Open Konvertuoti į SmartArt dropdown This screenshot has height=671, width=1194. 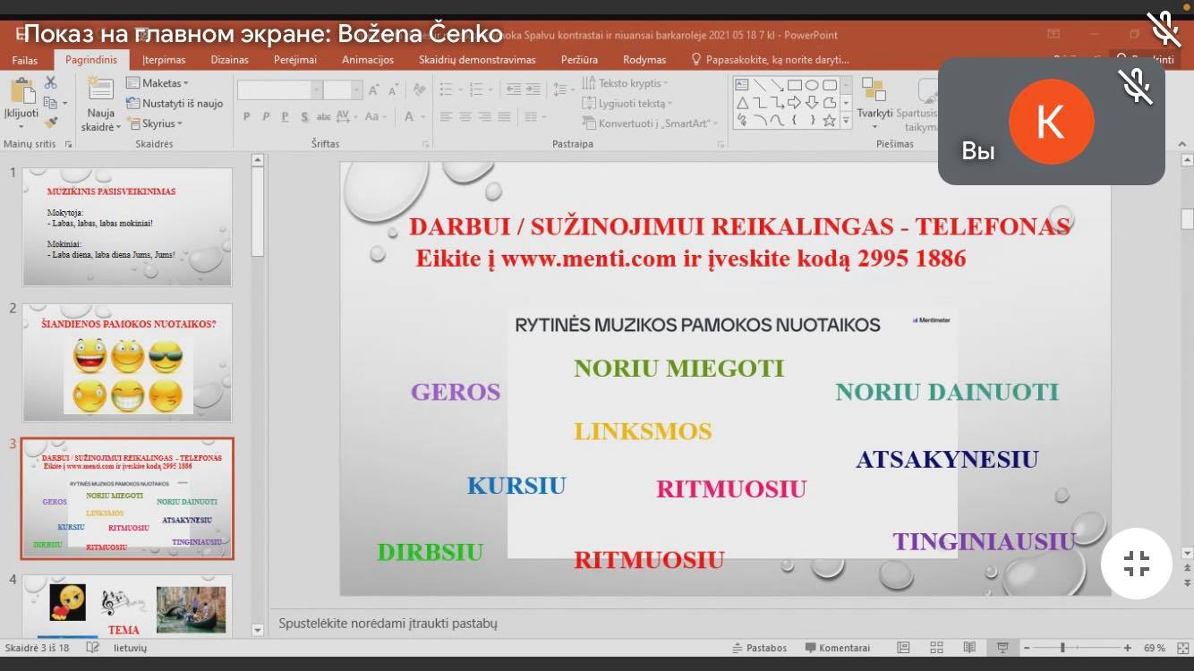[x=651, y=123]
